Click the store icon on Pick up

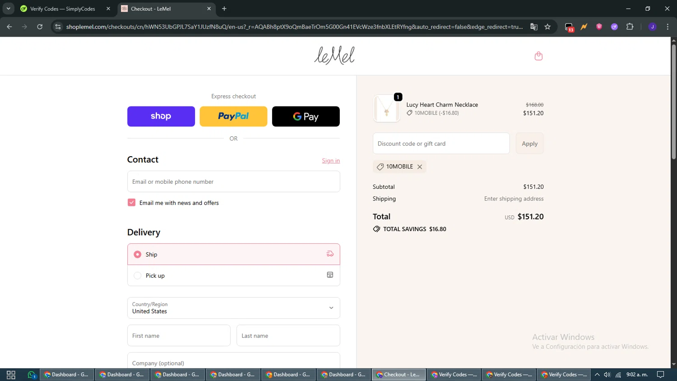(330, 275)
